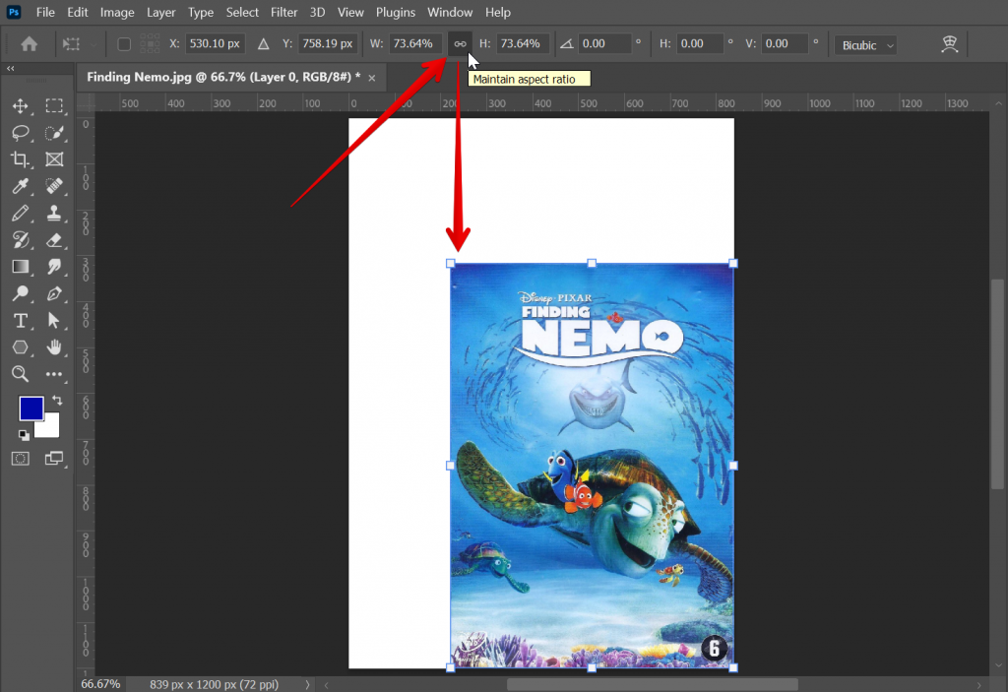Collapse the toolbar with double-arrow

[10, 69]
